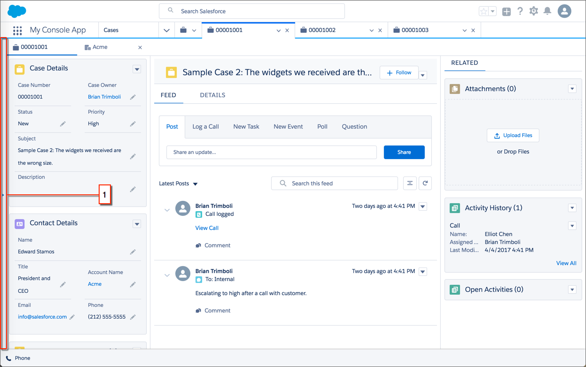Open Contact Details card dropdown menu
Image resolution: width=586 pixels, height=367 pixels.
tap(137, 224)
